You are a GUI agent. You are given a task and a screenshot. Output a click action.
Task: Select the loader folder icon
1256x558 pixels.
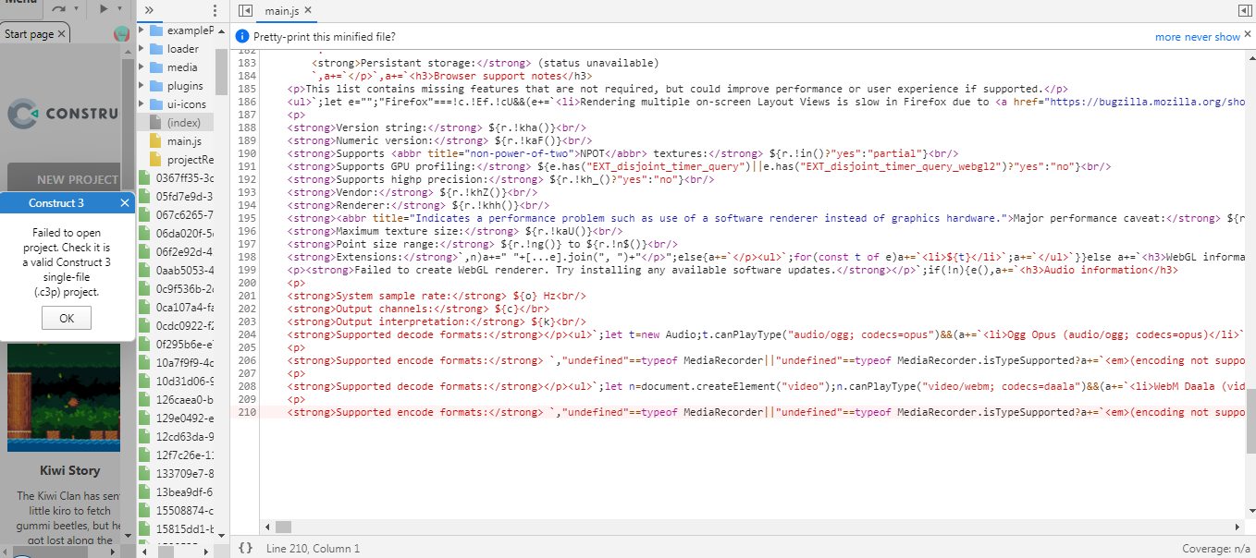(x=155, y=48)
